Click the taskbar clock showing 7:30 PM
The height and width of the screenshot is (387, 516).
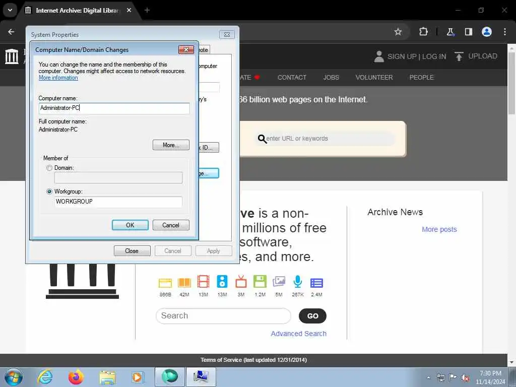[x=490, y=373]
